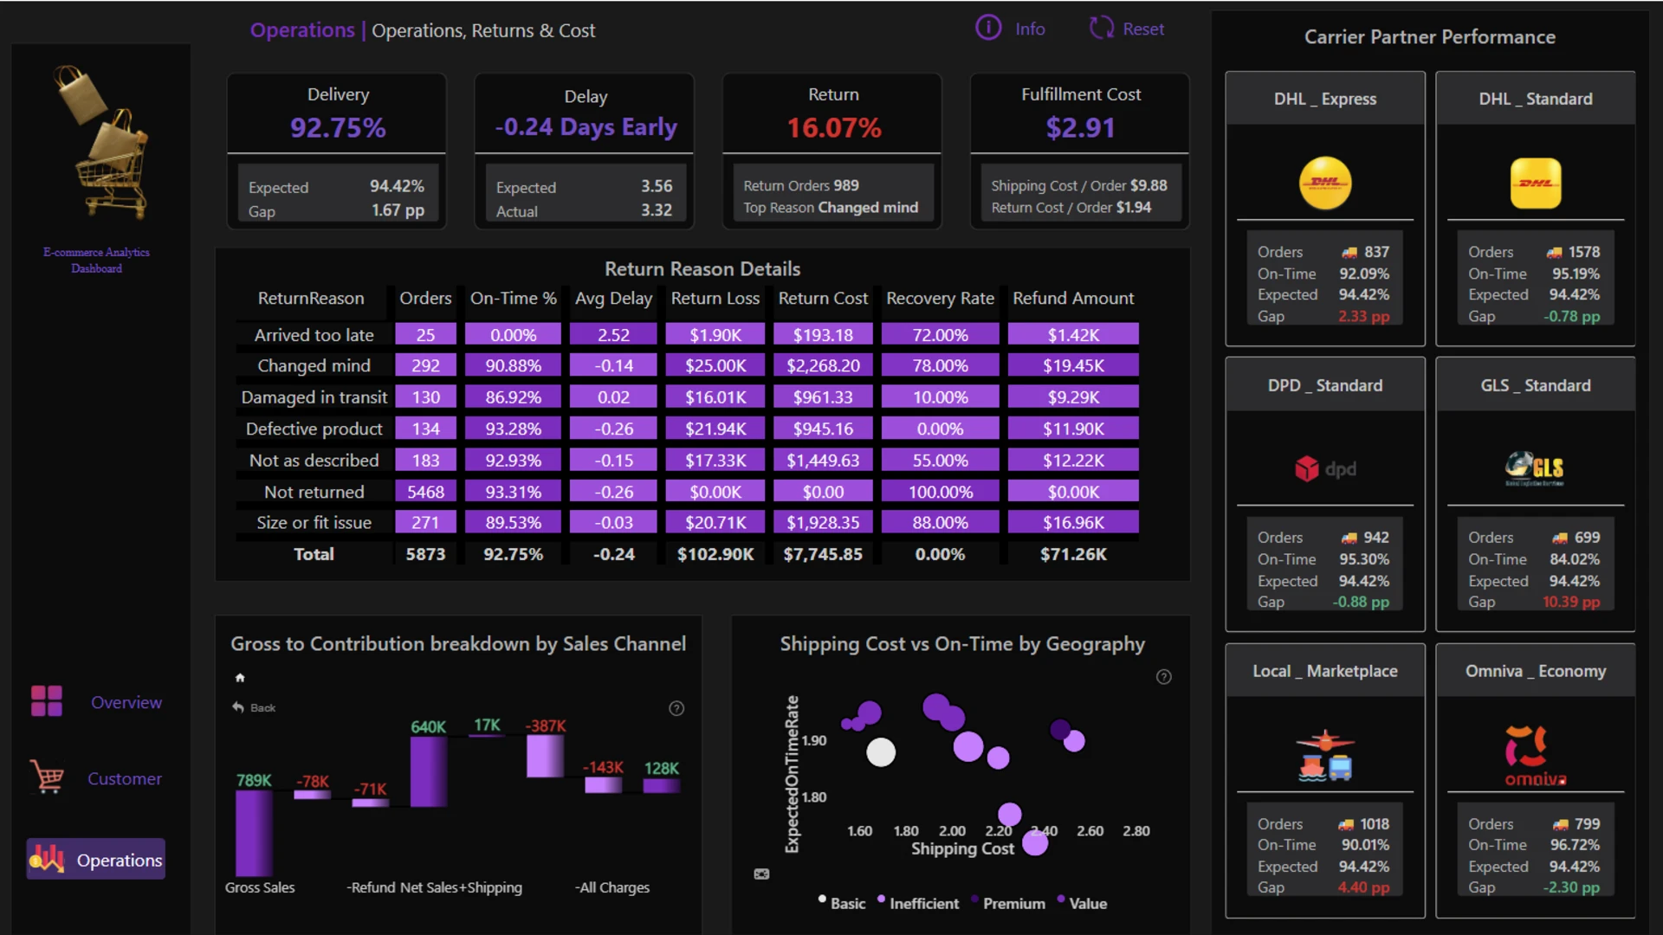Click the Inefficient legend marker

(881, 900)
